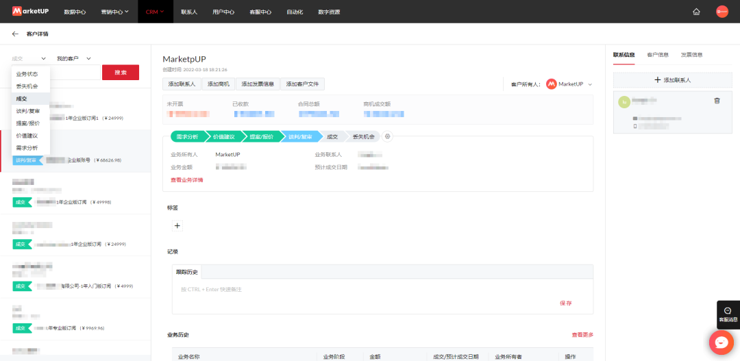Click the MarketUP owner avatar icon

pyautogui.click(x=551, y=84)
